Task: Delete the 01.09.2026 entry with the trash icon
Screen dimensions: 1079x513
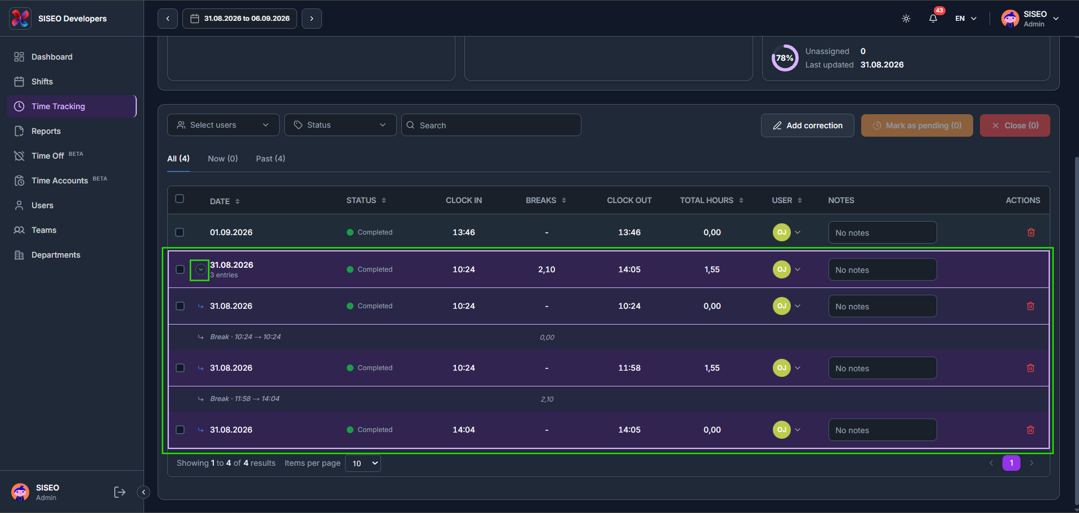Action: click(x=1031, y=232)
